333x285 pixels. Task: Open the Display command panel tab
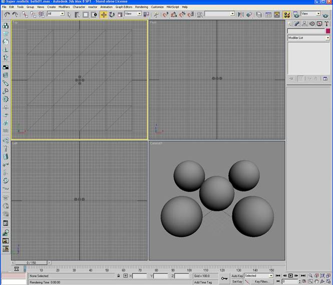coord(319,24)
